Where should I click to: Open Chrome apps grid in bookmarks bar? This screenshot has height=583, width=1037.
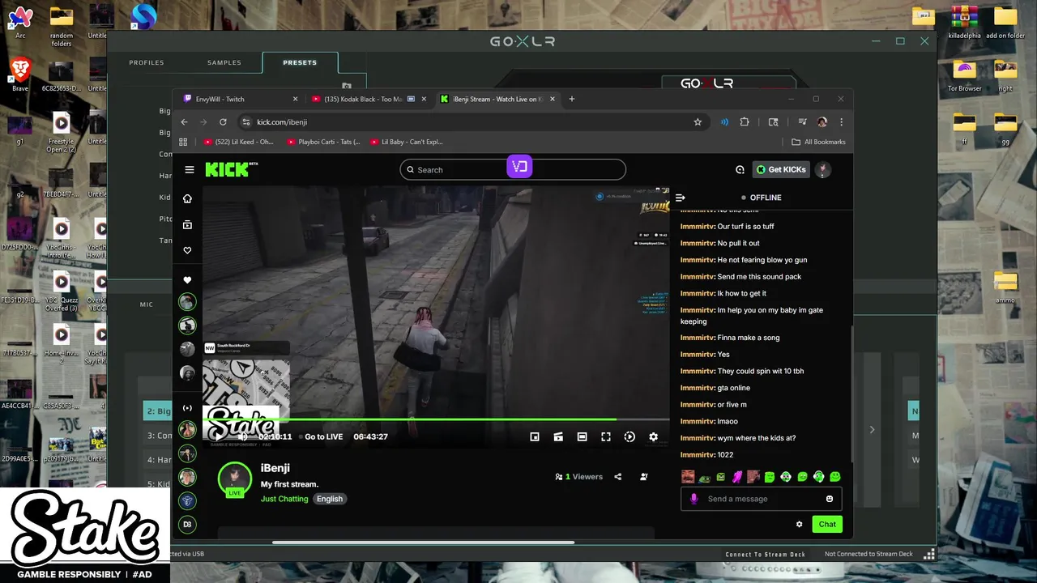183,142
